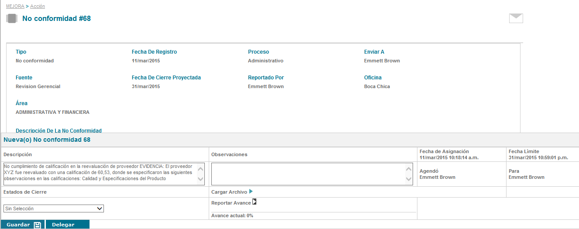Click up arrow in the Observaciones box
Screen dimensions: 579x229
[409, 169]
